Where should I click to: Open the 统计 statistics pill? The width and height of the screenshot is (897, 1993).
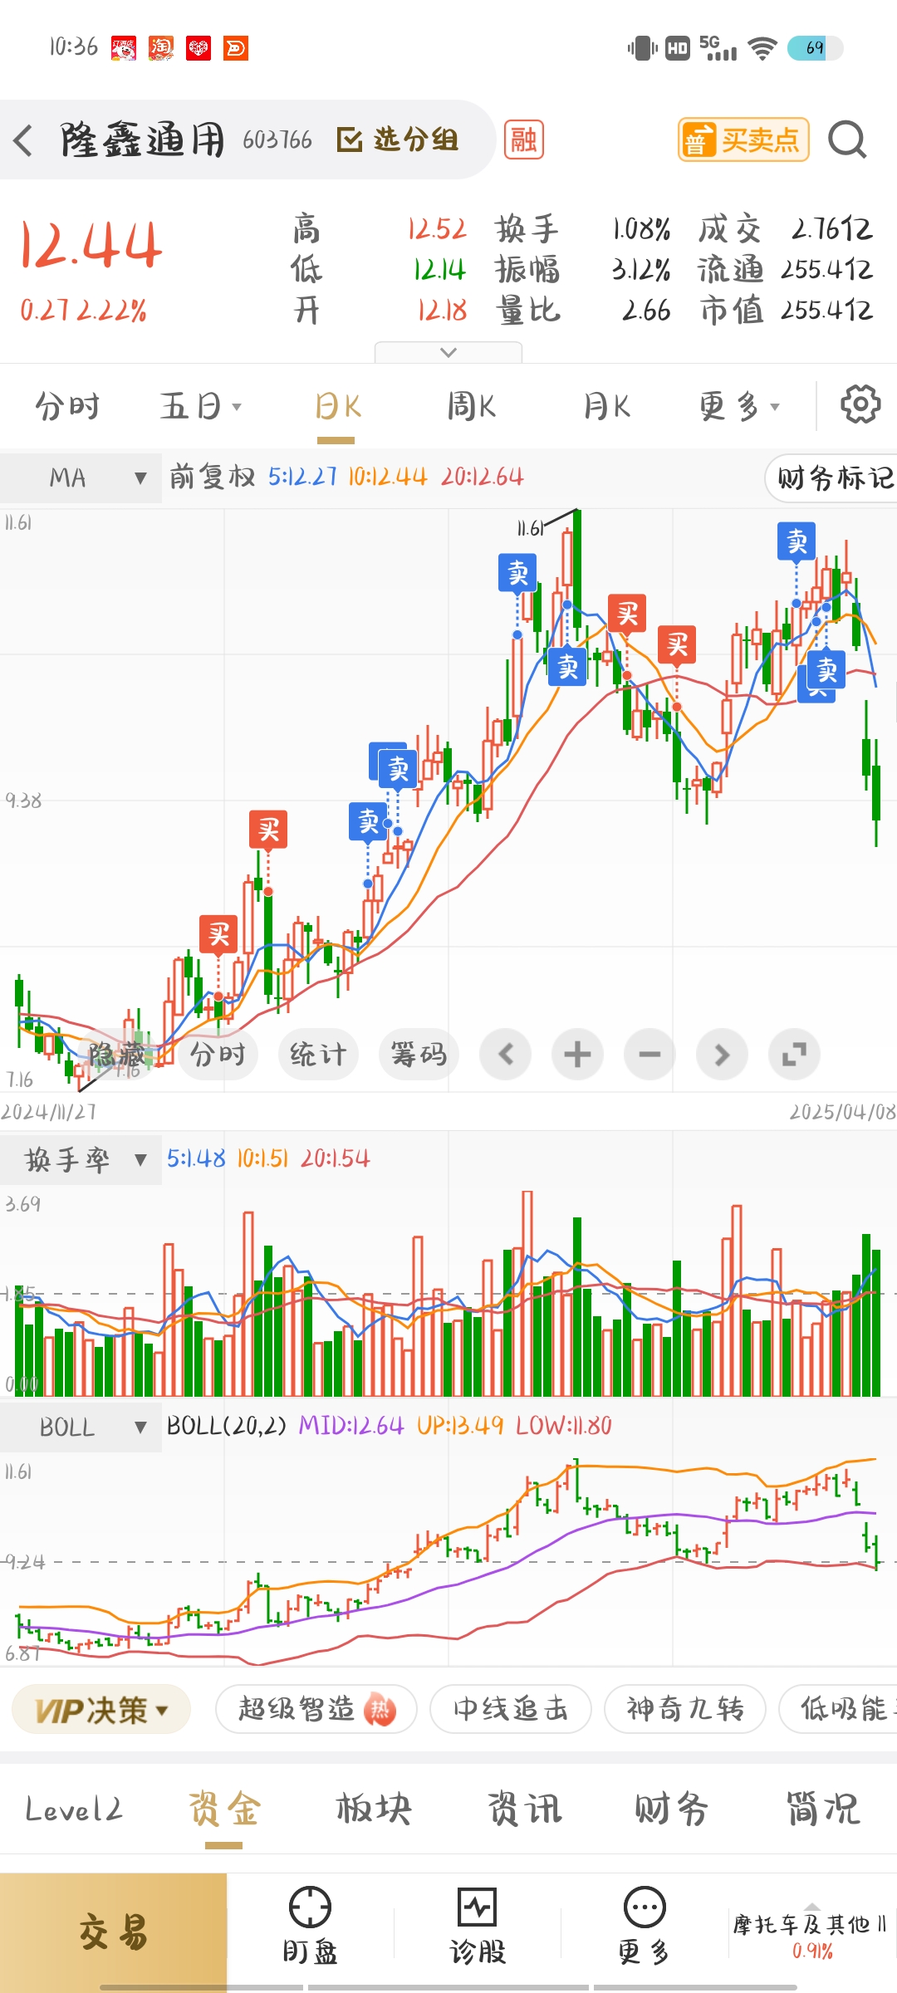318,1055
